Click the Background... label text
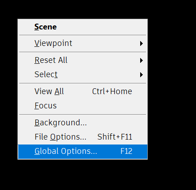Viewport: 196px width, 190px height. 61,123
